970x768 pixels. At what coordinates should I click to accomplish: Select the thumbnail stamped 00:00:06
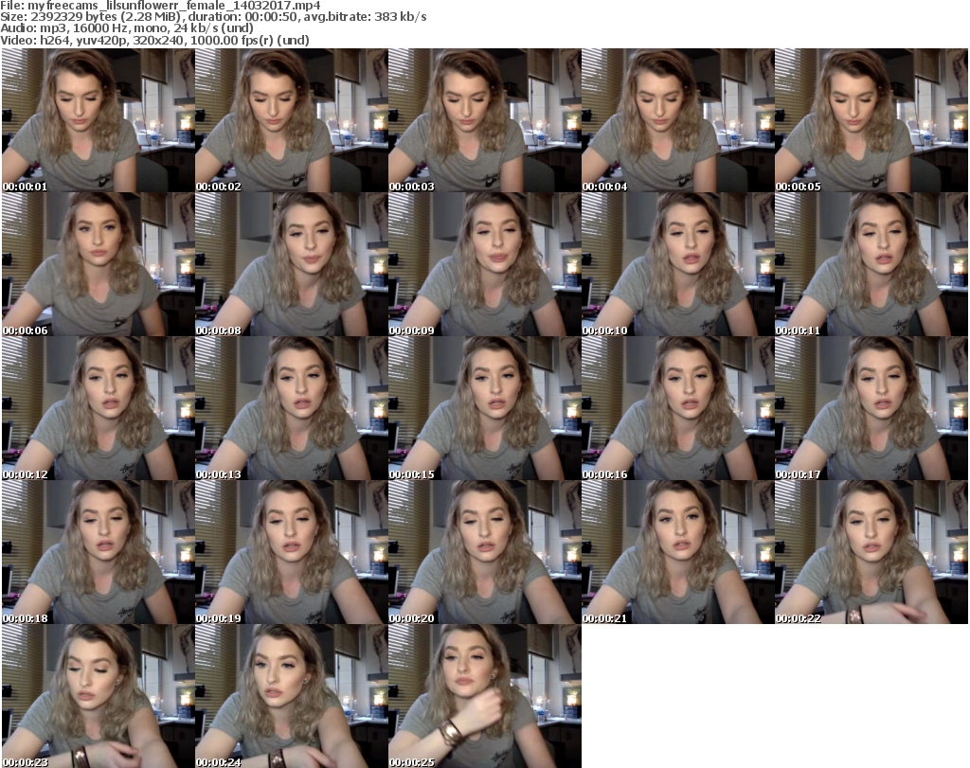point(98,264)
